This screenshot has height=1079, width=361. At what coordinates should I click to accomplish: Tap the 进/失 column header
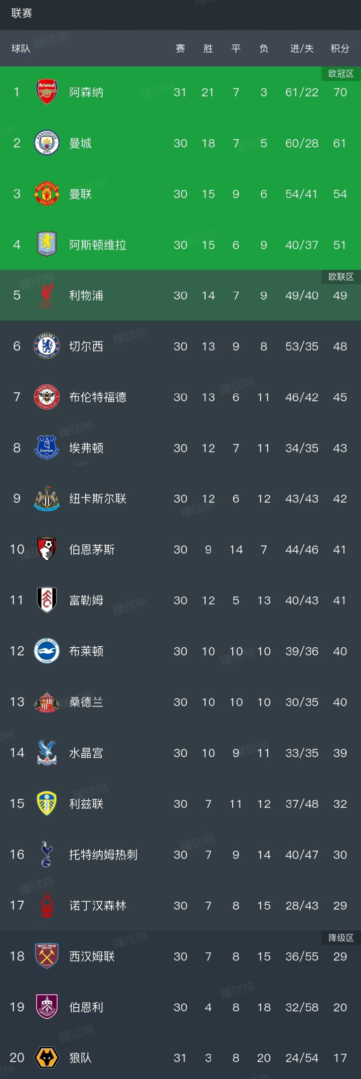tap(302, 49)
